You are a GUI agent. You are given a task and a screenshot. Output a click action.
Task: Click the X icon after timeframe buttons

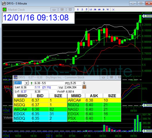tap(113, 9)
